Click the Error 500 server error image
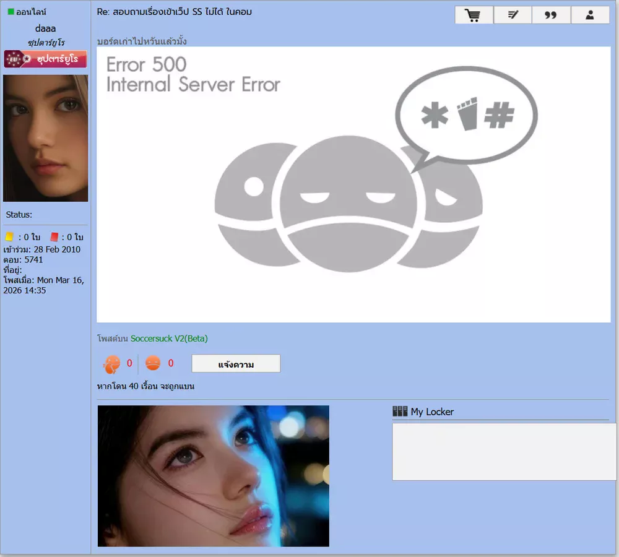Viewport: 619px width, 557px height. pyautogui.click(x=353, y=184)
